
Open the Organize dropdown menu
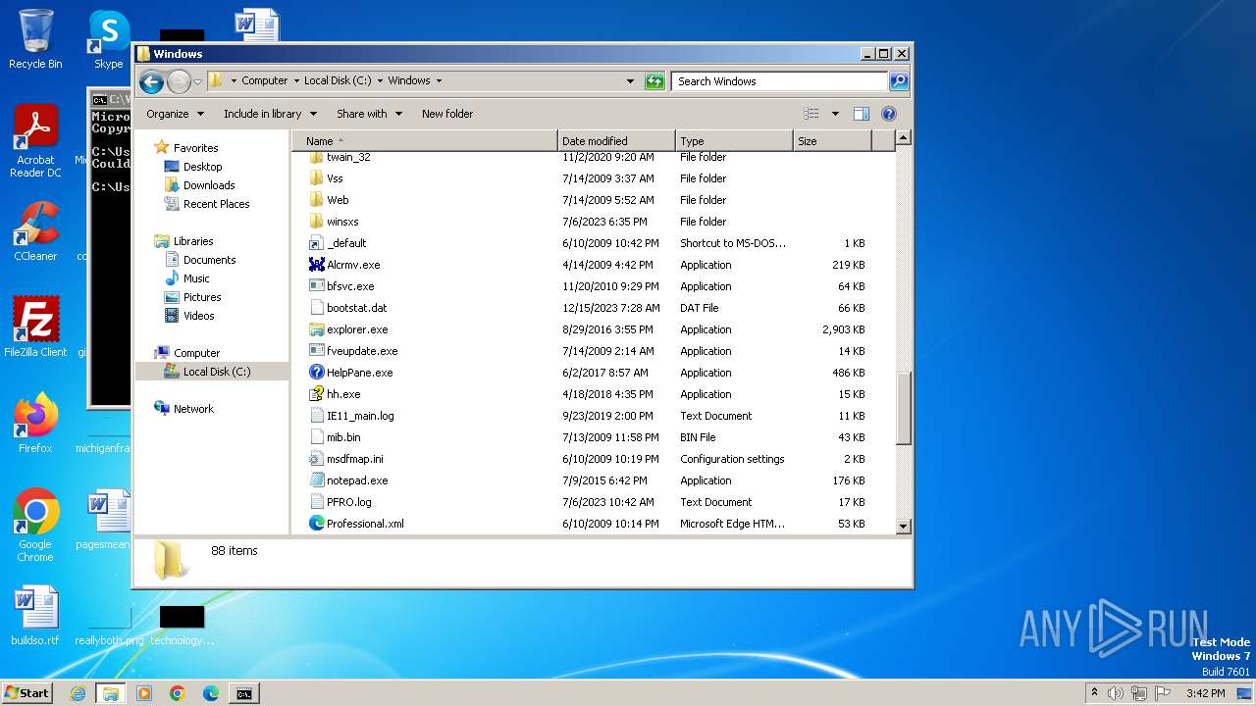click(x=175, y=114)
